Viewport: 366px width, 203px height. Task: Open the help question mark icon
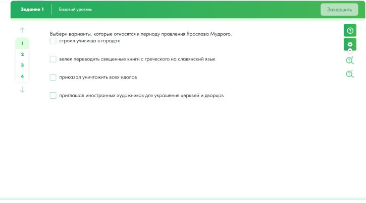350,31
